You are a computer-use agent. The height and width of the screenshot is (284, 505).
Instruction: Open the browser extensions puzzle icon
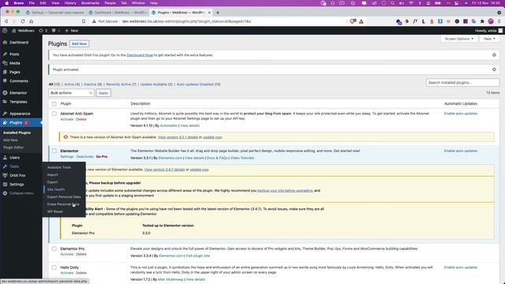[x=482, y=21]
